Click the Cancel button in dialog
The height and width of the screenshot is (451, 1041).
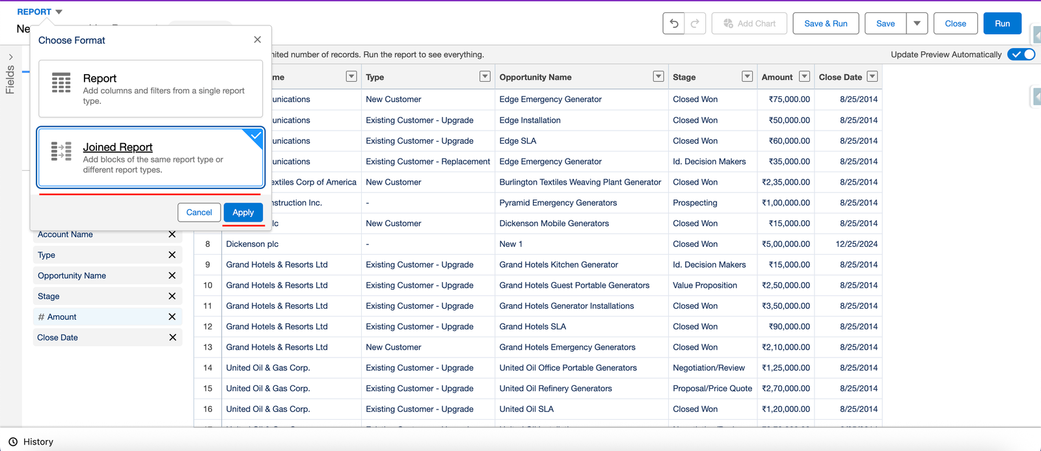(199, 213)
